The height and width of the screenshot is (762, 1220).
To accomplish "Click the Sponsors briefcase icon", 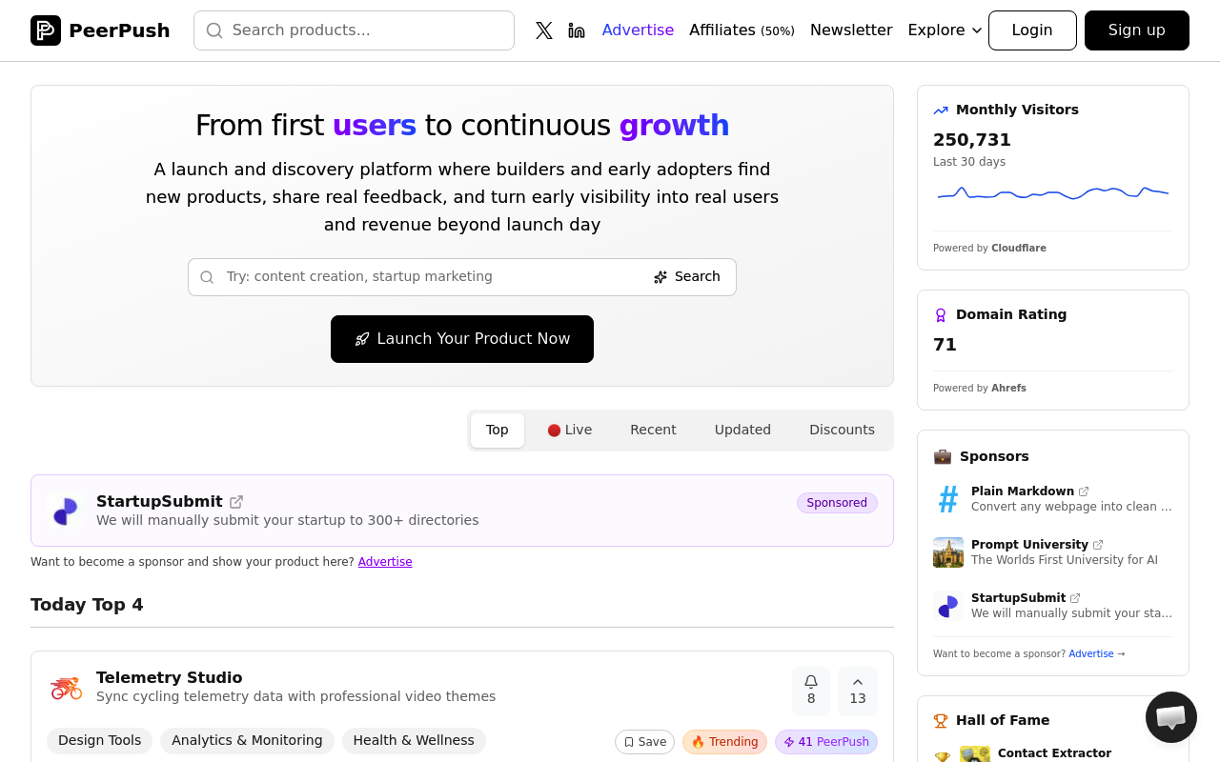I will point(943,456).
